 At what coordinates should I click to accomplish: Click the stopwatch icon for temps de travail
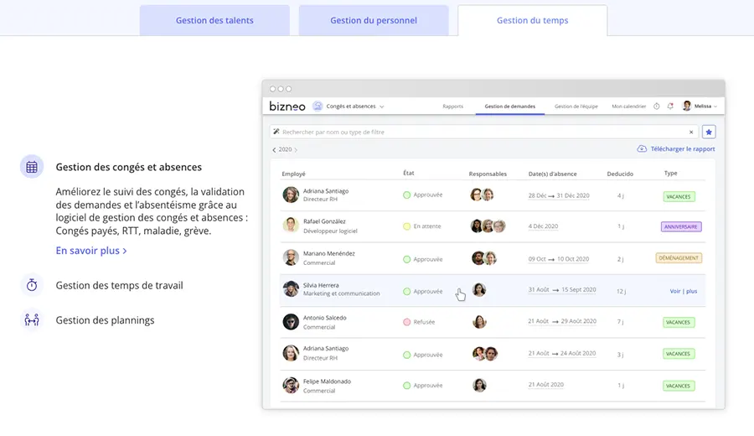point(32,285)
